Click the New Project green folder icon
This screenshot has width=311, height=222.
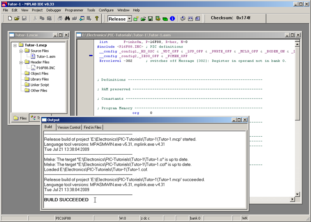(x=136, y=19)
